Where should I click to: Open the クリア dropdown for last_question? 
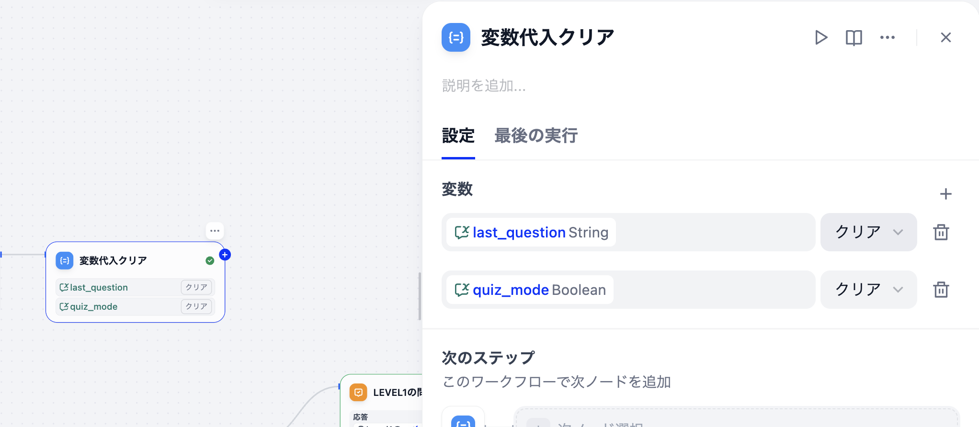click(868, 232)
